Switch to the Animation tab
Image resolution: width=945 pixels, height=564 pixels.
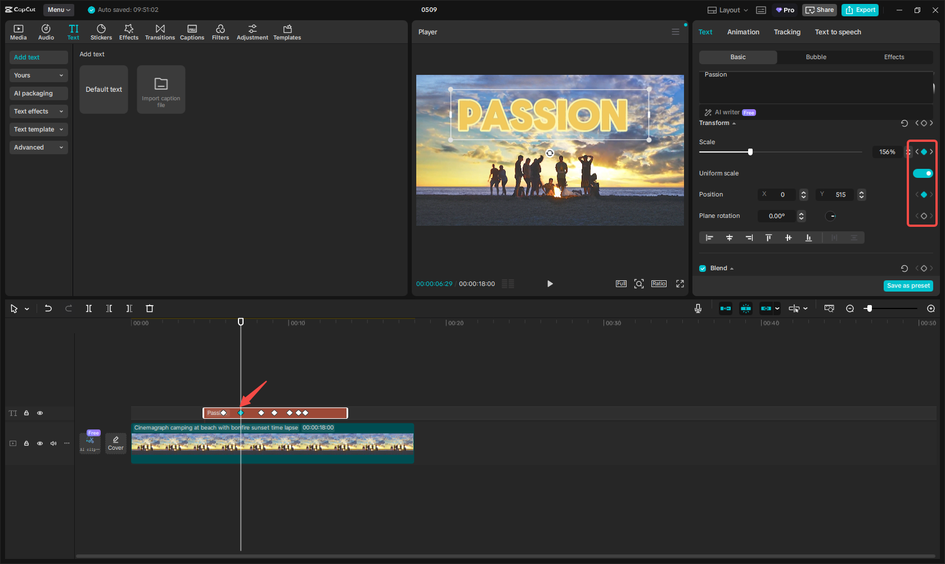[x=743, y=32]
